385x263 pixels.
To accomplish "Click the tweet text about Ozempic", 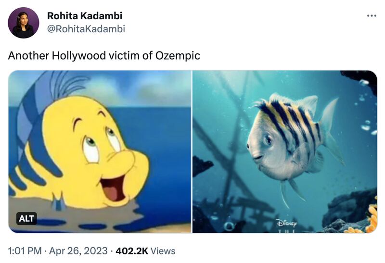I will click(103, 55).
